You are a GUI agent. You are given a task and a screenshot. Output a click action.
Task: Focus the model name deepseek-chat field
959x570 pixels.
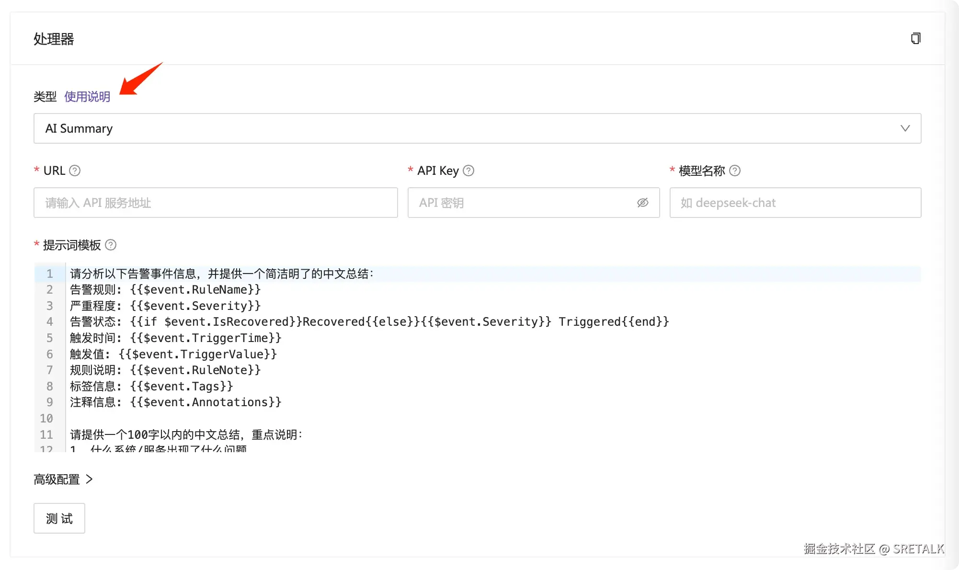[x=795, y=203]
